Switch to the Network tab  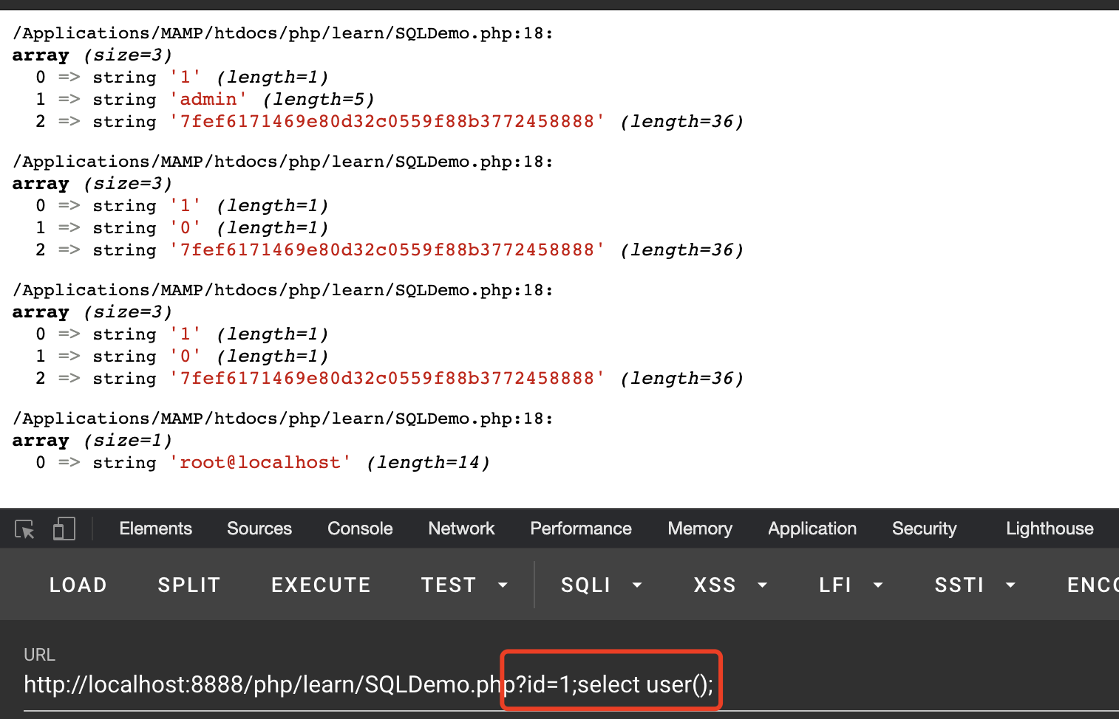click(461, 529)
